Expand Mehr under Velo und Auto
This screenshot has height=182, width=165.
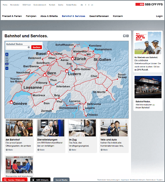(104, 150)
